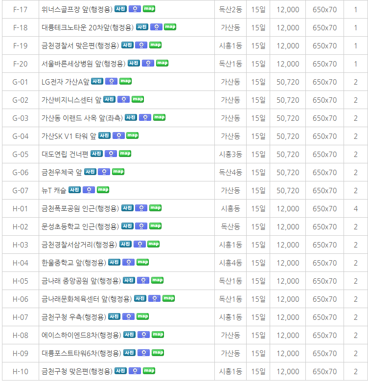This screenshot has width=368, height=382.
Task: Click the 독산2동 district cell in row F-17
Action: coord(230,9)
